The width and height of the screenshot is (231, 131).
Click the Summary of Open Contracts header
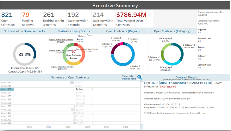pyautogui.click(x=70, y=77)
